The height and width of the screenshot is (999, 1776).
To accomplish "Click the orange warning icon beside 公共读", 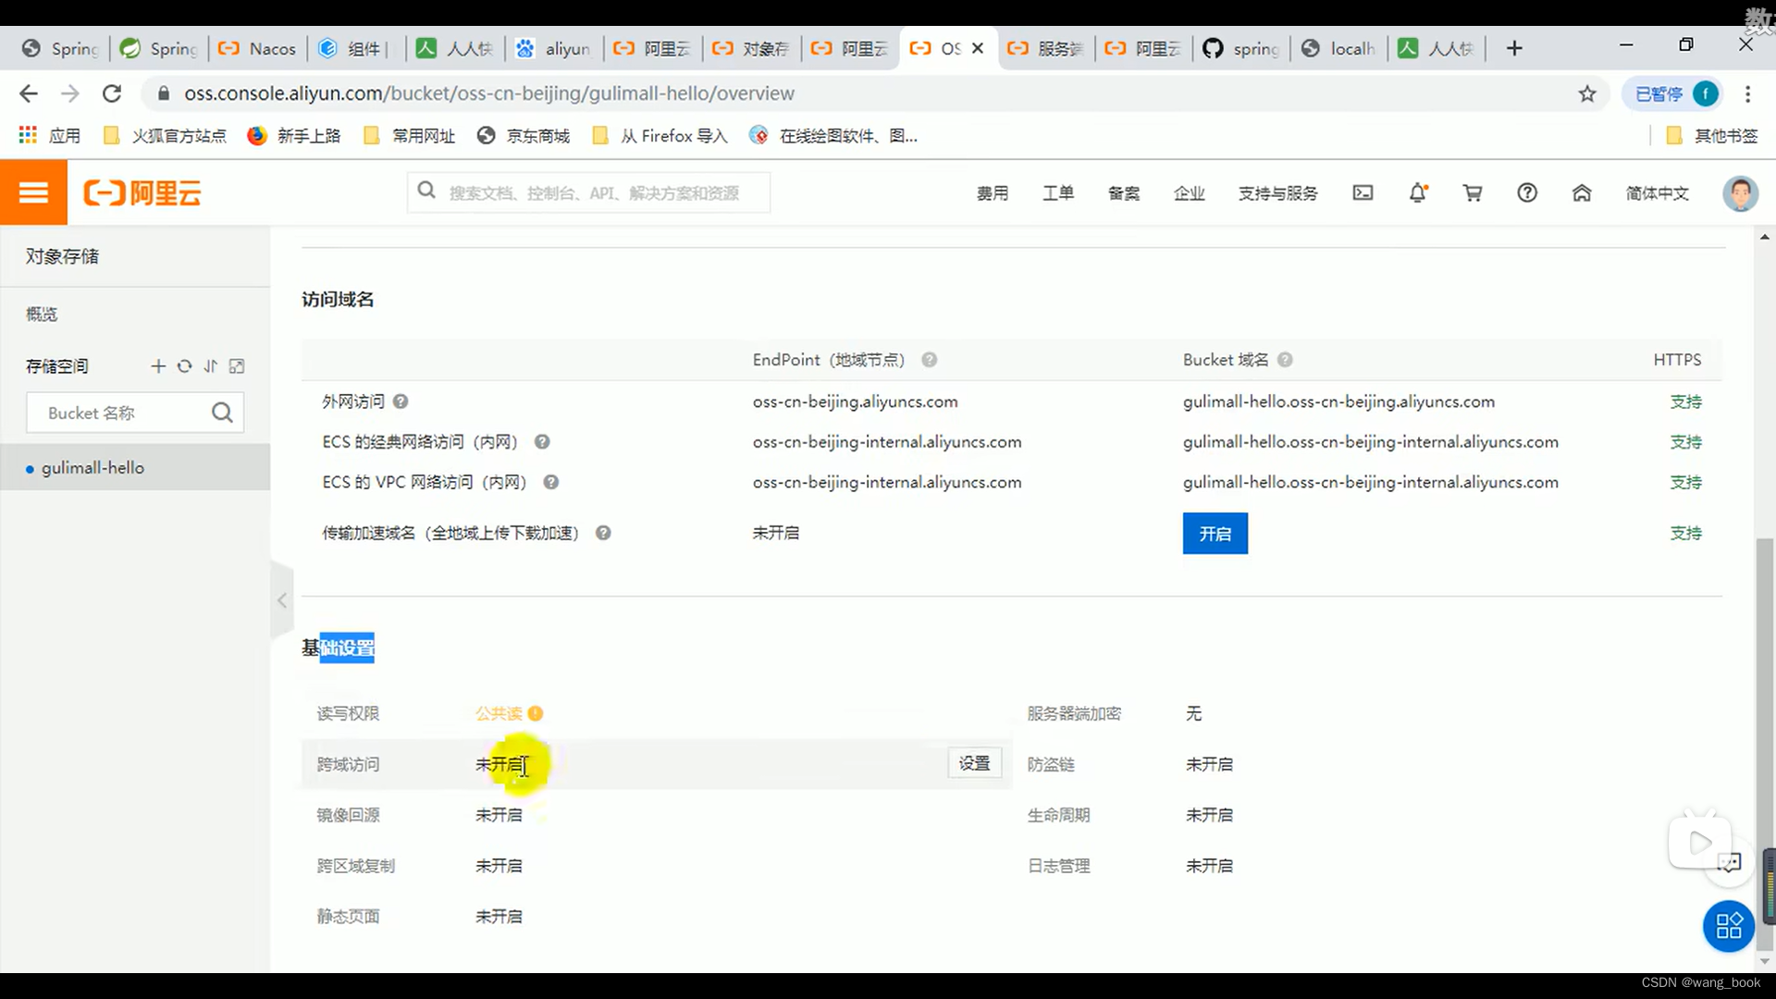I will pyautogui.click(x=536, y=713).
